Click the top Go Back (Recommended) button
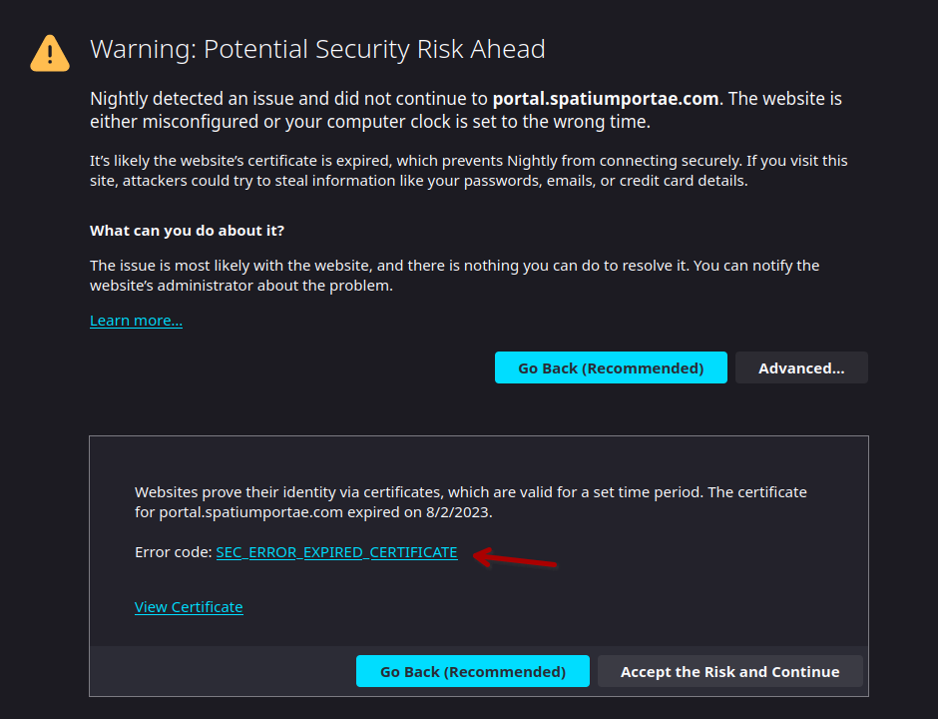The image size is (938, 719). (x=611, y=367)
